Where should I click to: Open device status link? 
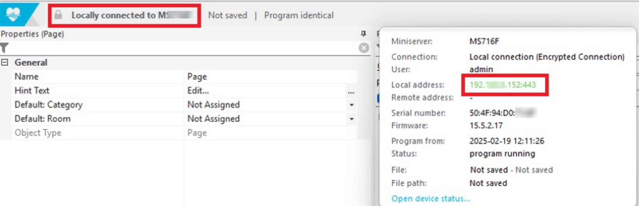click(430, 199)
